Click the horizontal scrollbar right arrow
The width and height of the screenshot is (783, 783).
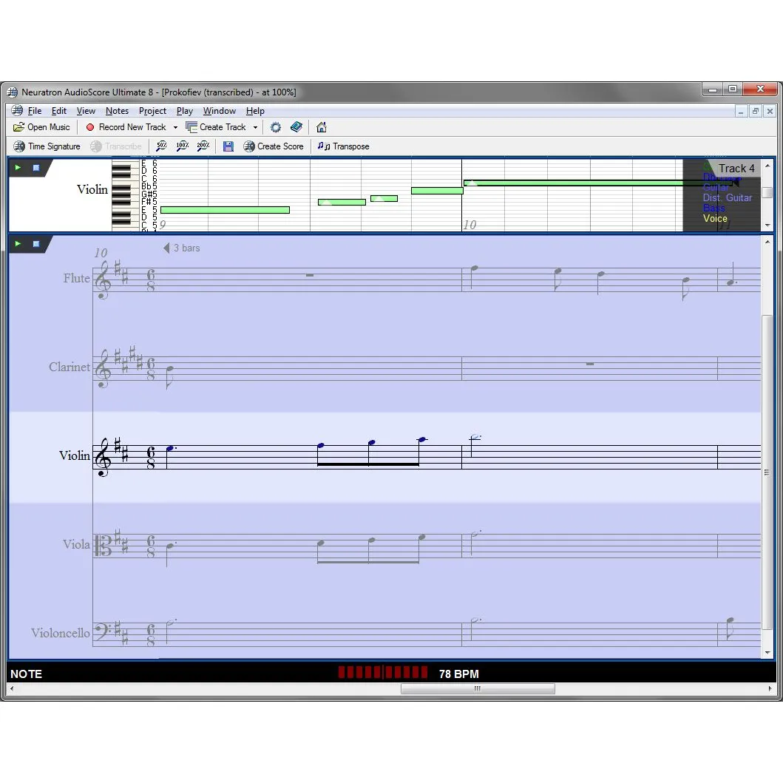pos(770,688)
